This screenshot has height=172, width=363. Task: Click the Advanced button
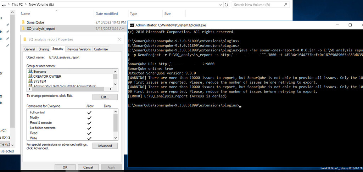(105, 146)
